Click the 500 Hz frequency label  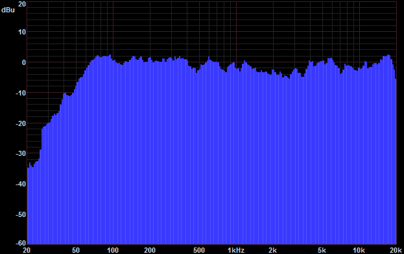click(199, 250)
